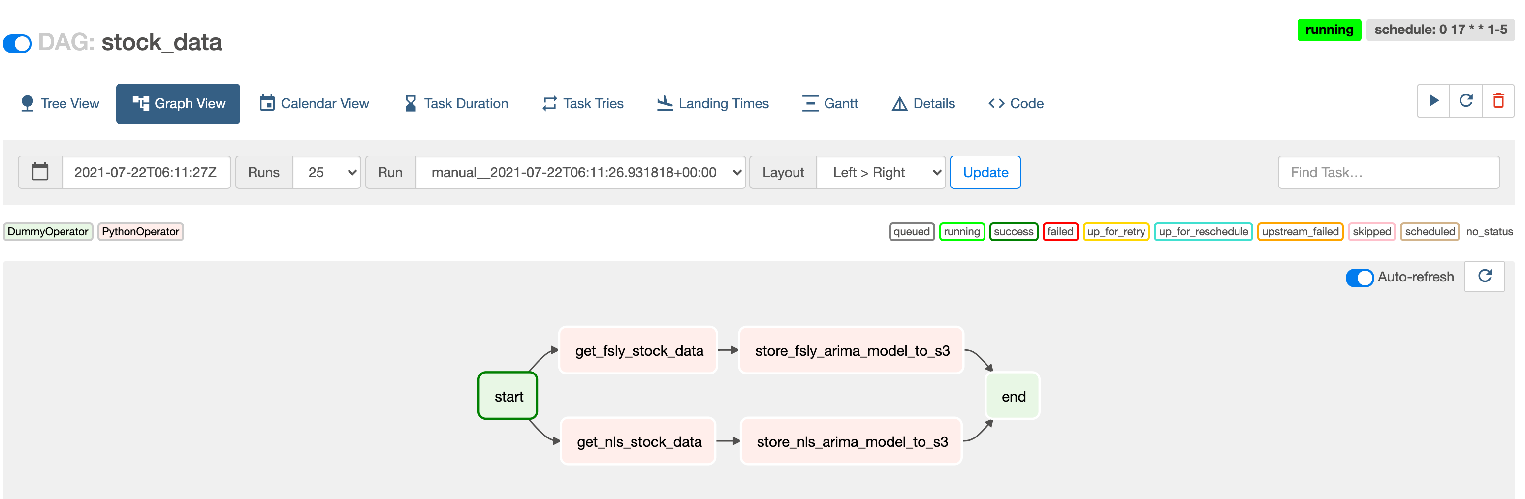
Task: Click the up_for_reschedule status legend
Action: point(1204,231)
